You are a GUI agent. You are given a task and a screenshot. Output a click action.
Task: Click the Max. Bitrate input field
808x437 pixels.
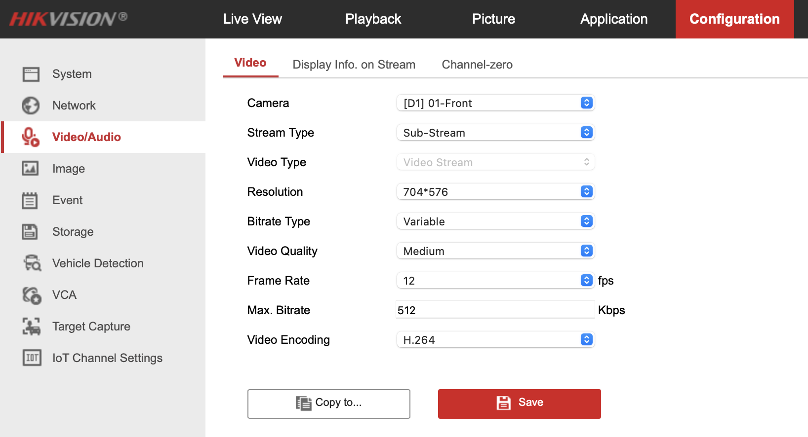click(x=495, y=310)
